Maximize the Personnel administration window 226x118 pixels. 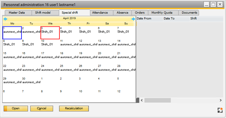(213, 4)
